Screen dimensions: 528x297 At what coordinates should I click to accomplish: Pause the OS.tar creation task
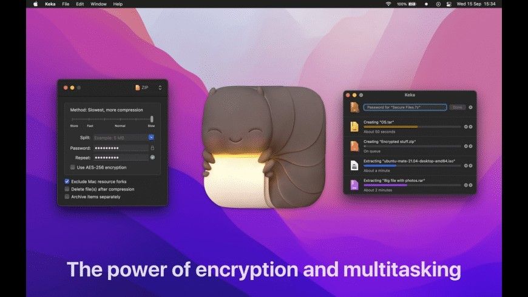pos(466,127)
